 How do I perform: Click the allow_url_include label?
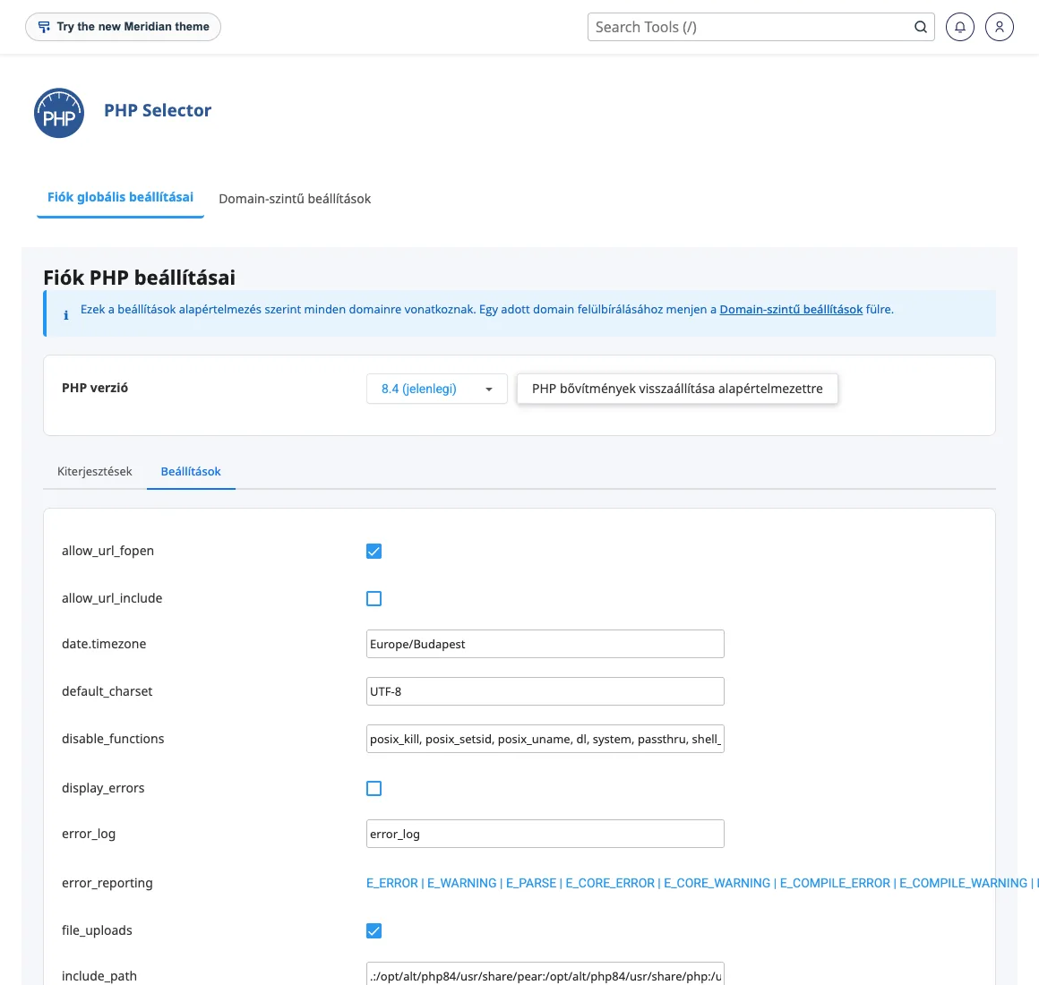click(x=112, y=598)
